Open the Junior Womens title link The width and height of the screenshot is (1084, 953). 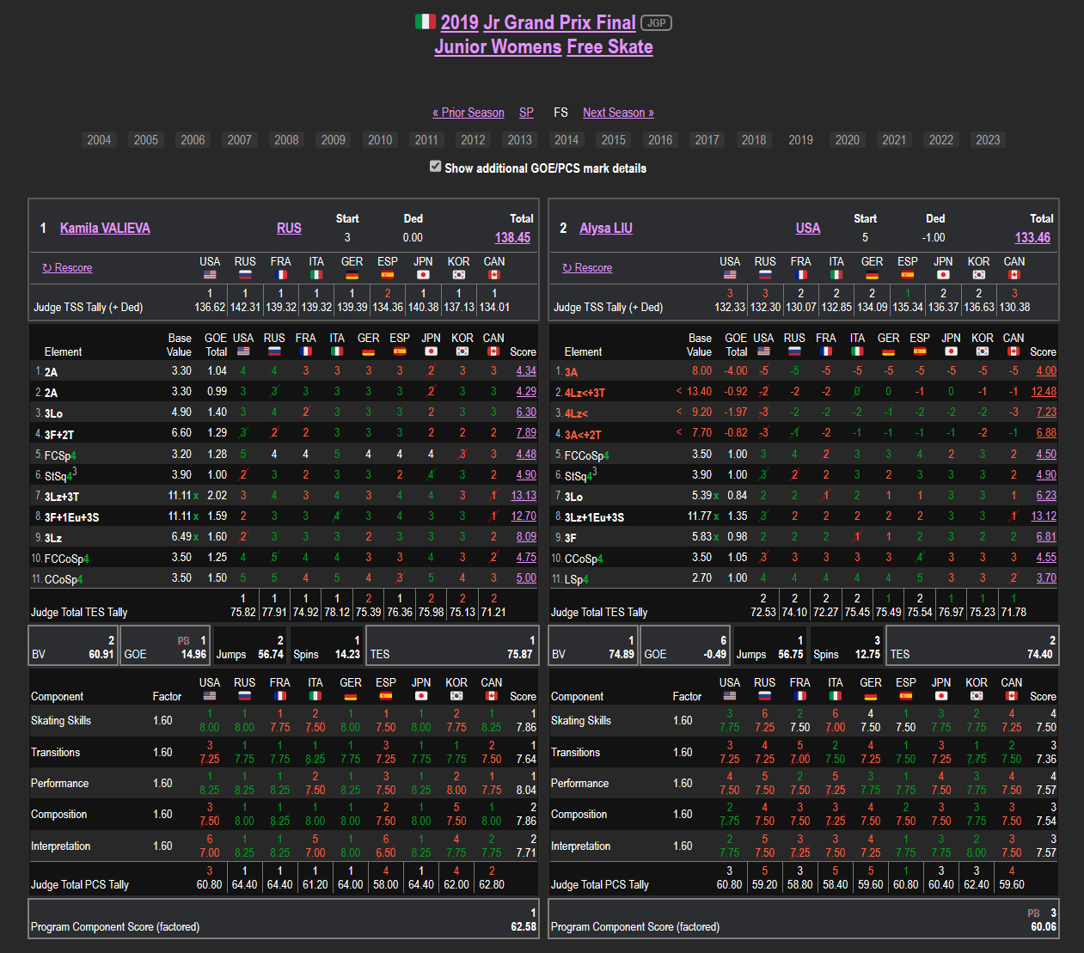point(498,46)
